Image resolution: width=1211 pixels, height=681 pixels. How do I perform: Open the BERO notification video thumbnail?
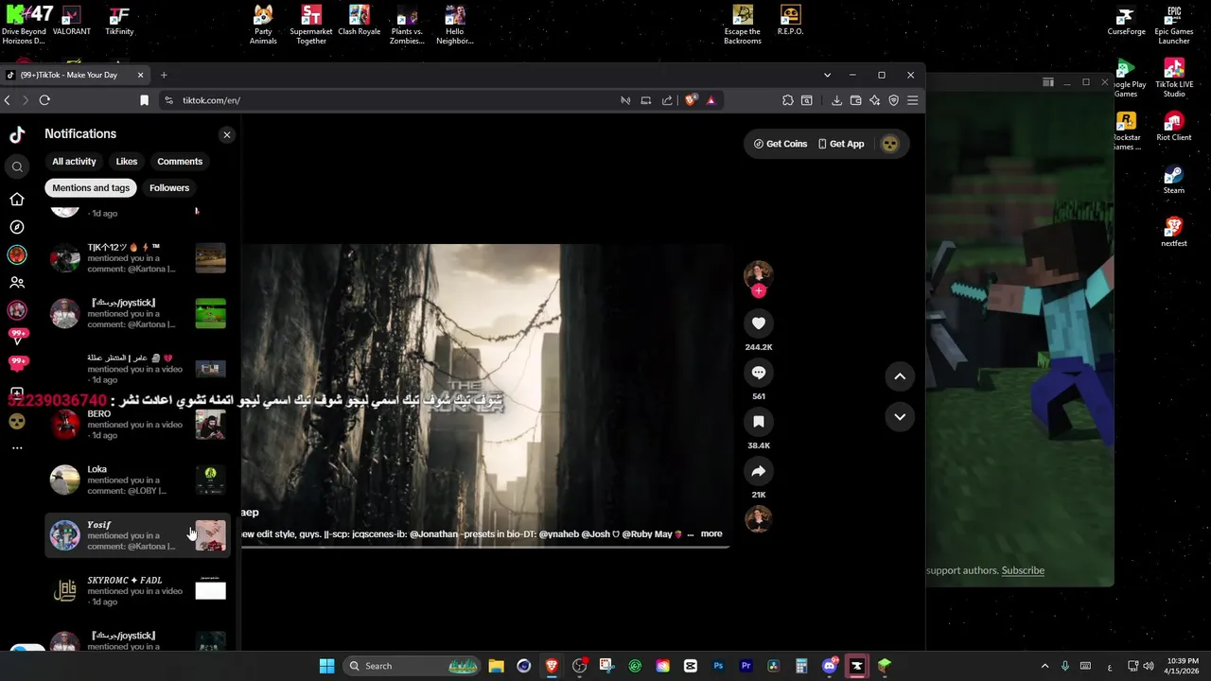(x=210, y=425)
